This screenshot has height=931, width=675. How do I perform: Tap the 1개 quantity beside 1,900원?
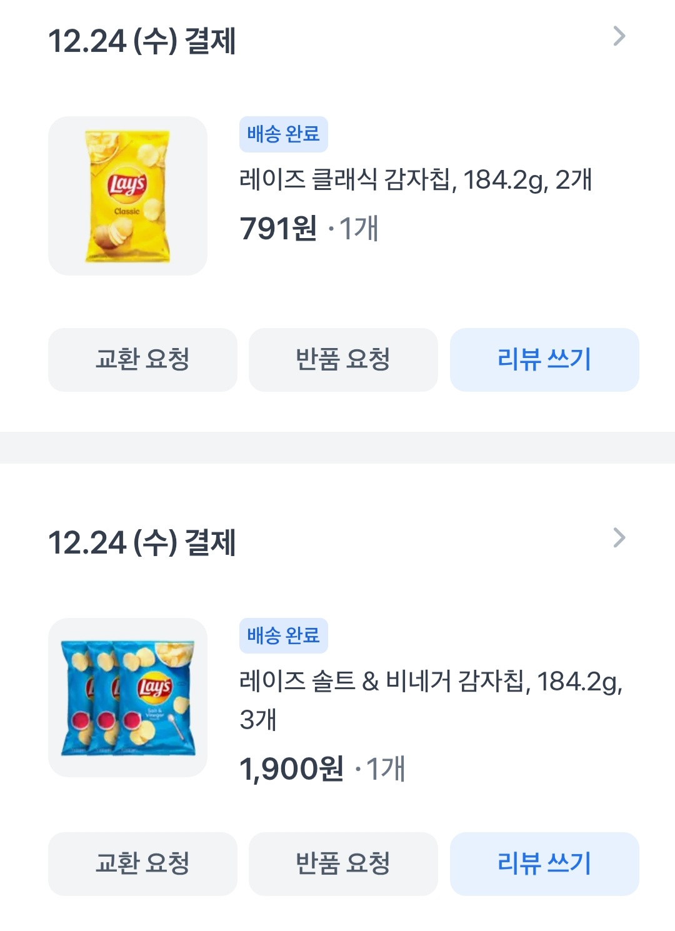[x=386, y=769]
